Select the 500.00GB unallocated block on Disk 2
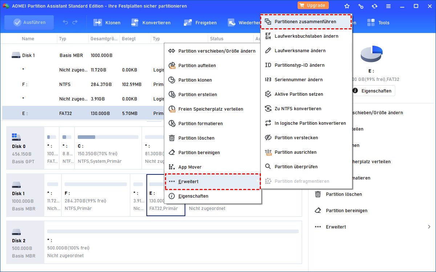The height and width of the screenshot is (272, 436). 173,242
